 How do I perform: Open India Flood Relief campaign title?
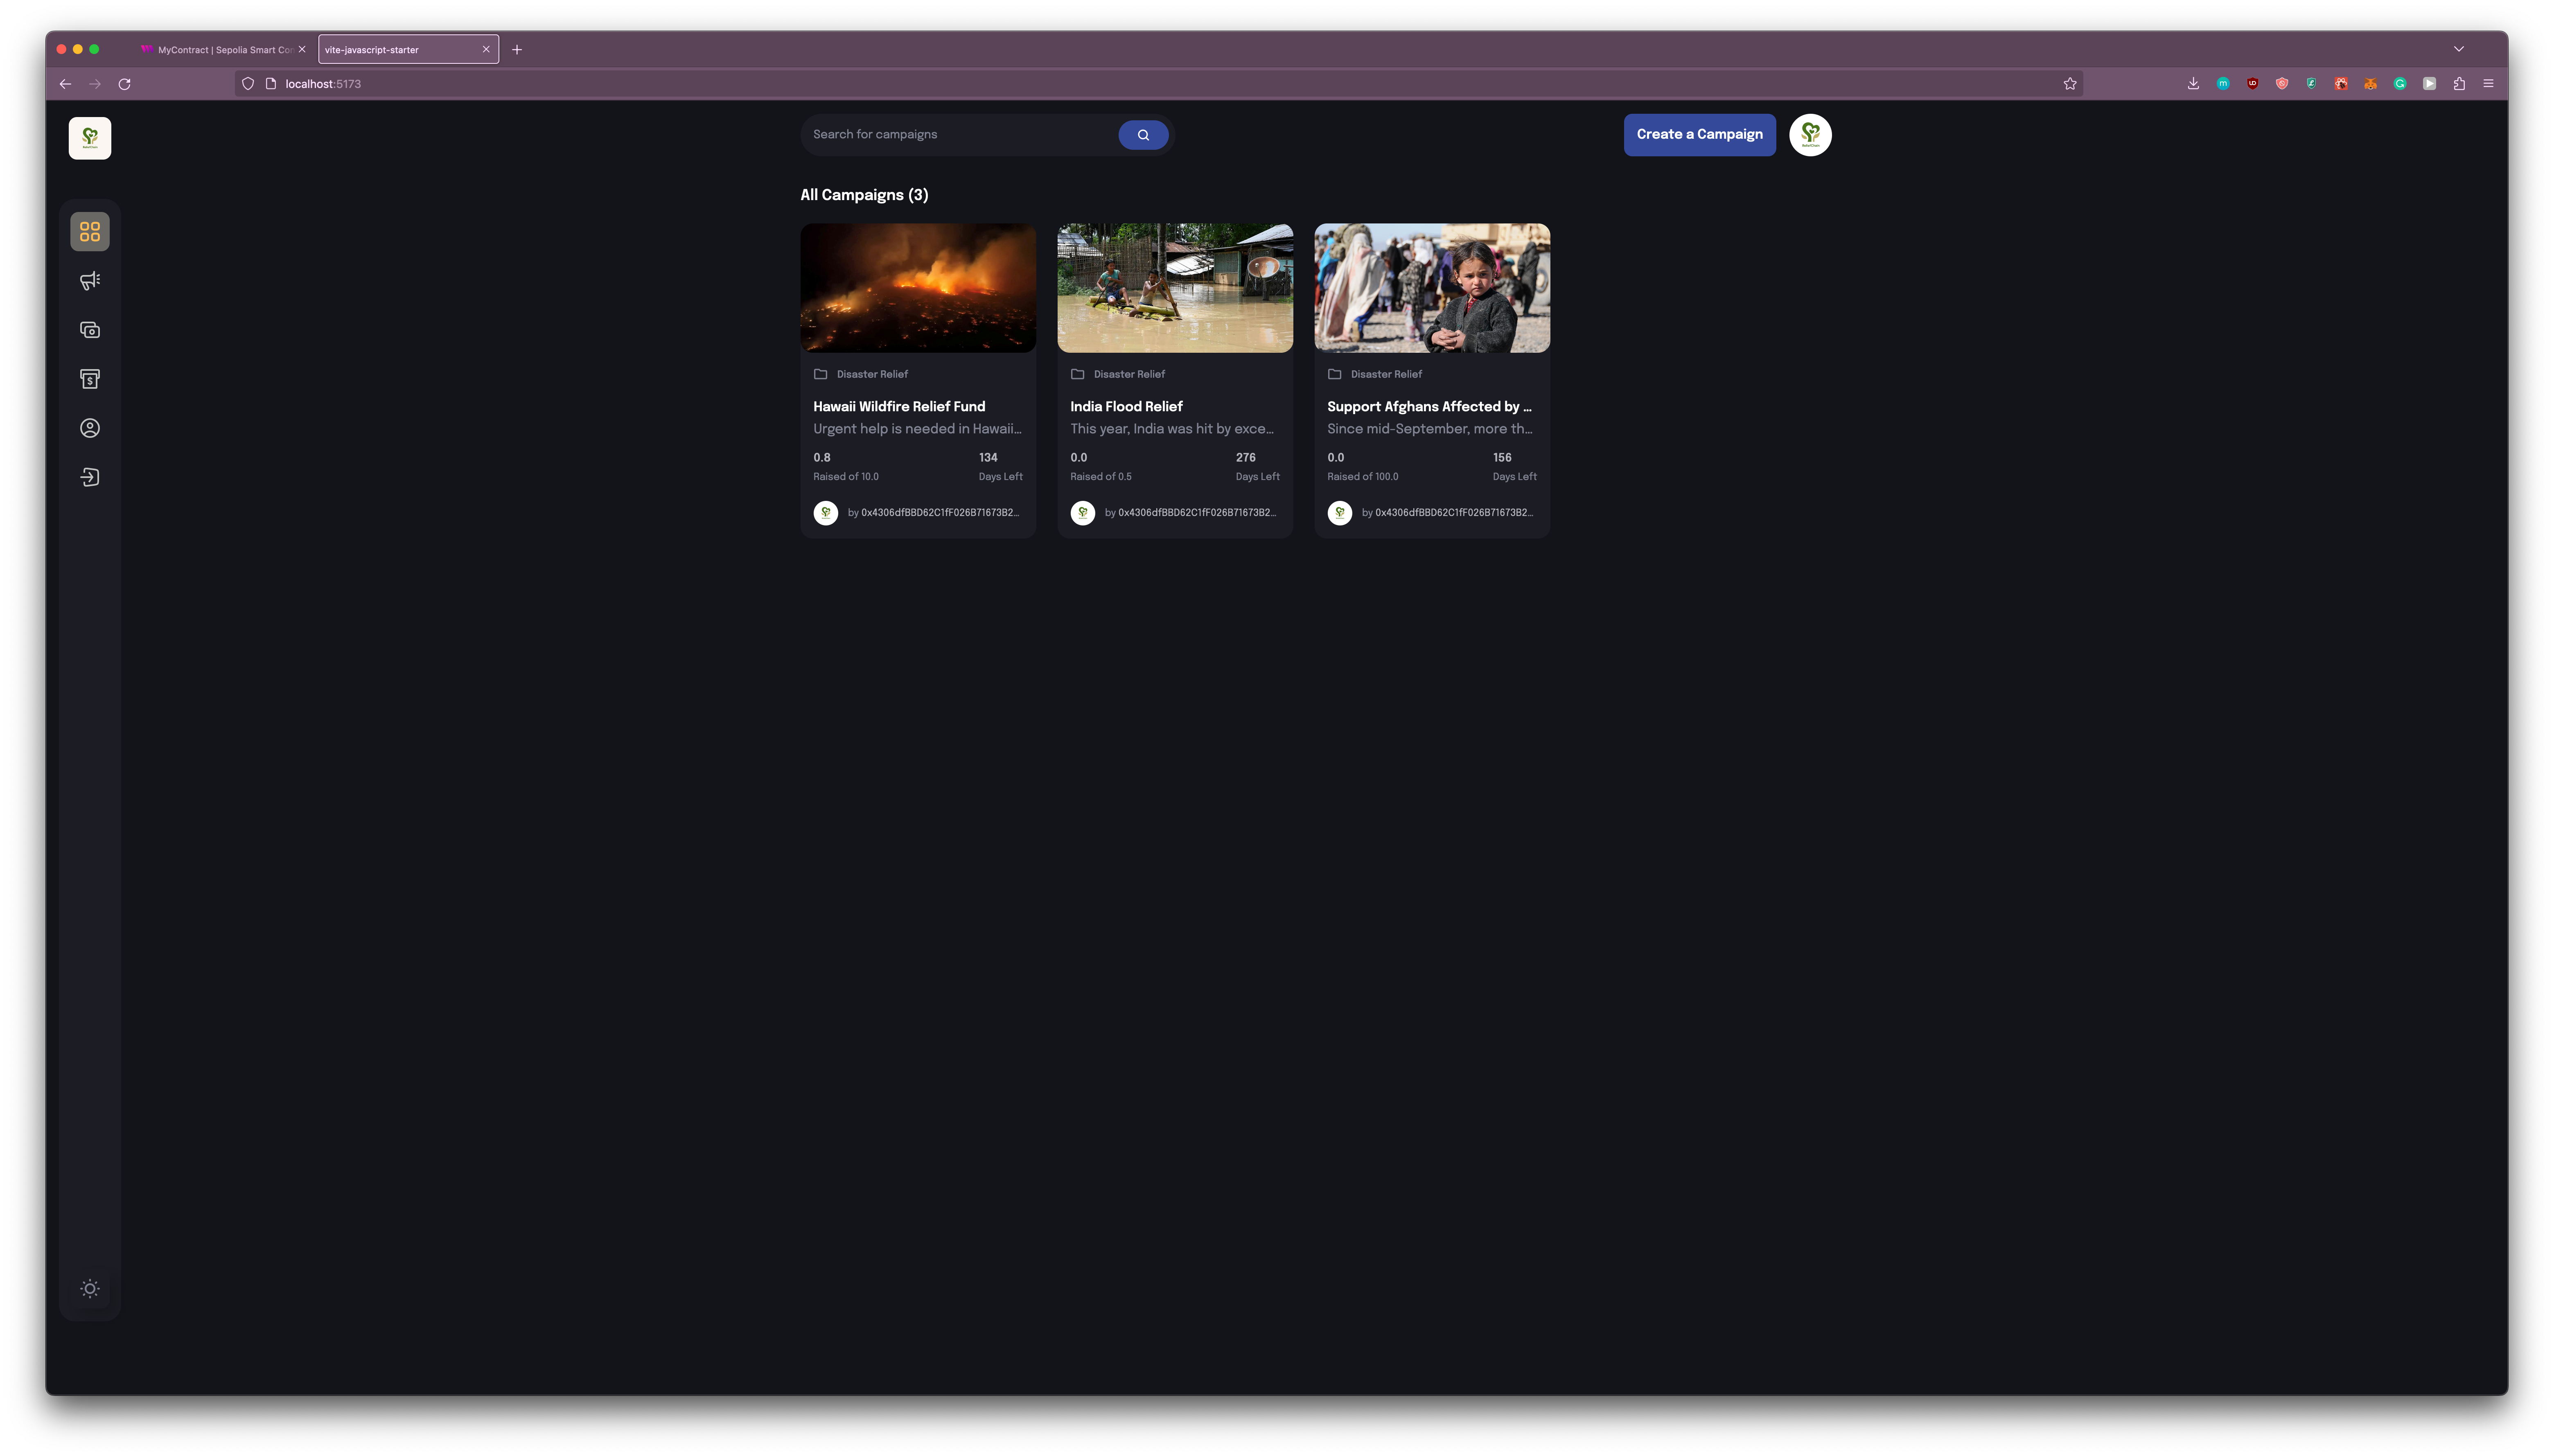click(x=1126, y=406)
